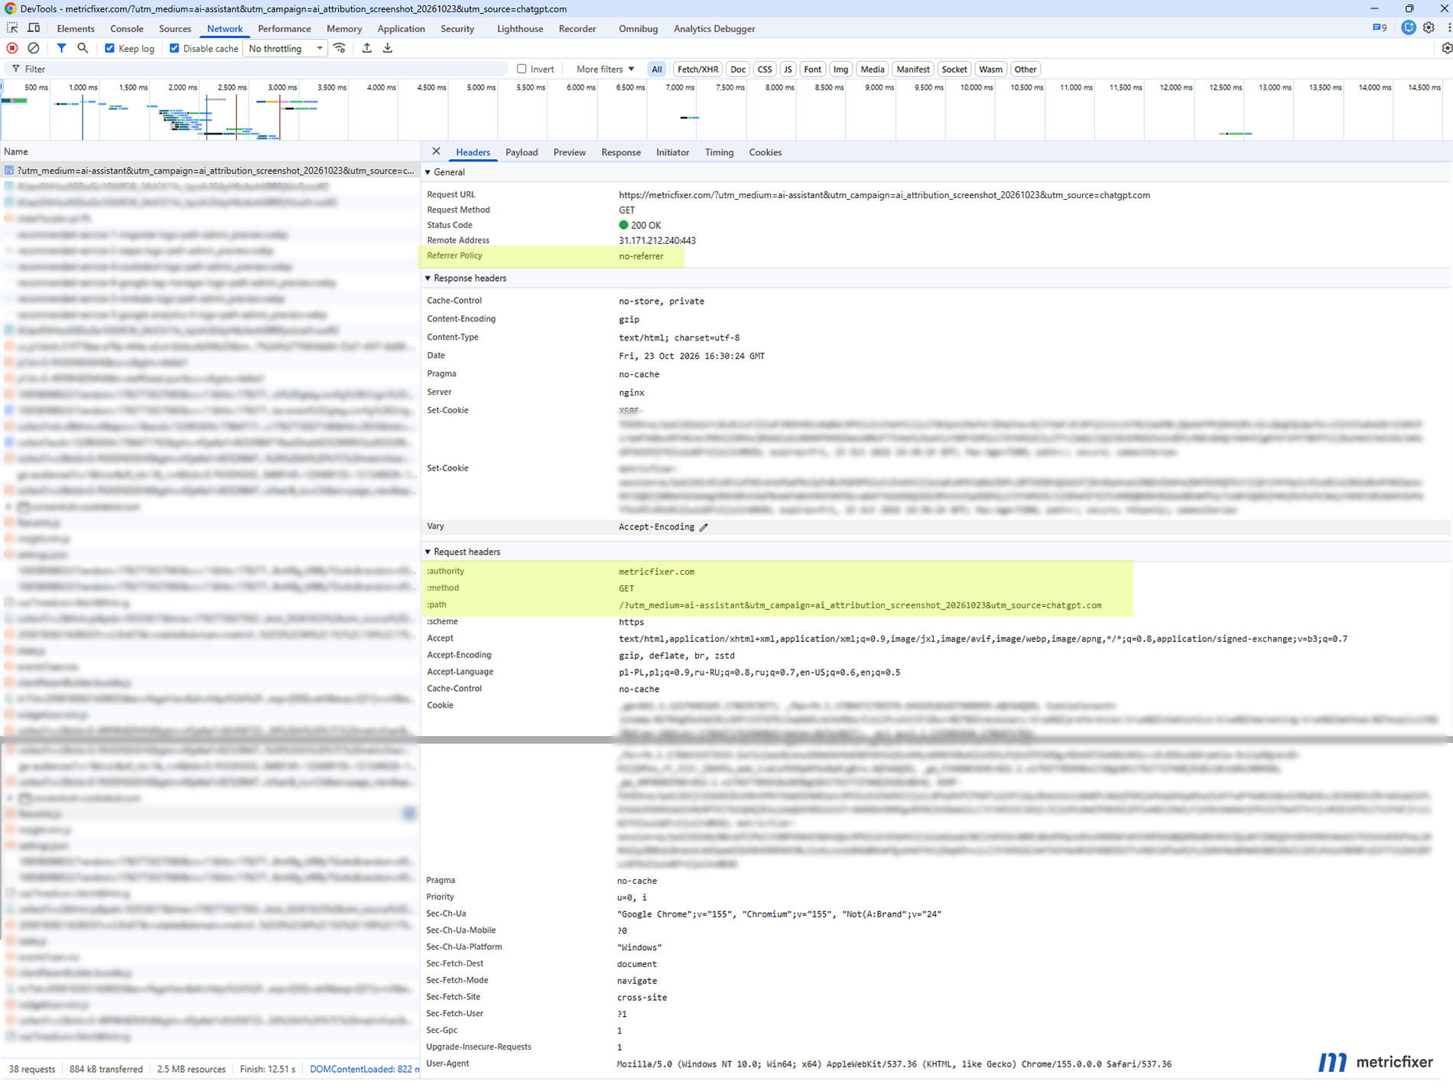The width and height of the screenshot is (1453, 1088).
Task: Close the request details pane
Action: click(436, 151)
